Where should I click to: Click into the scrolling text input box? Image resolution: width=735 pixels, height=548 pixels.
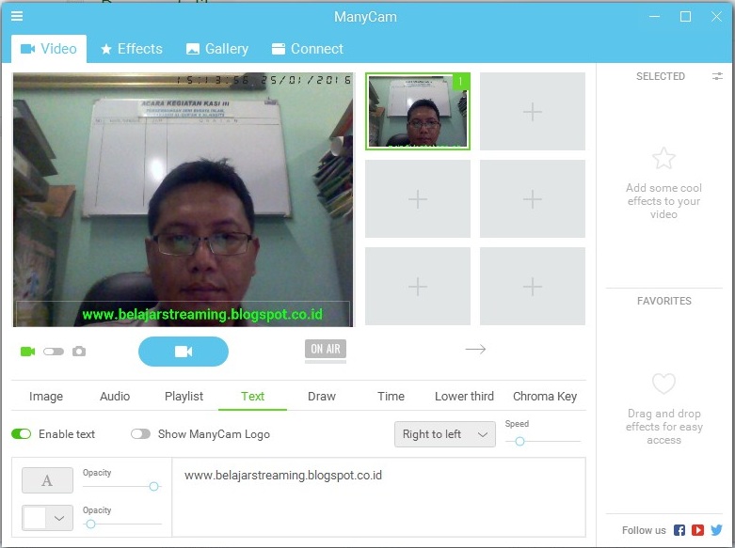pyautogui.click(x=378, y=497)
